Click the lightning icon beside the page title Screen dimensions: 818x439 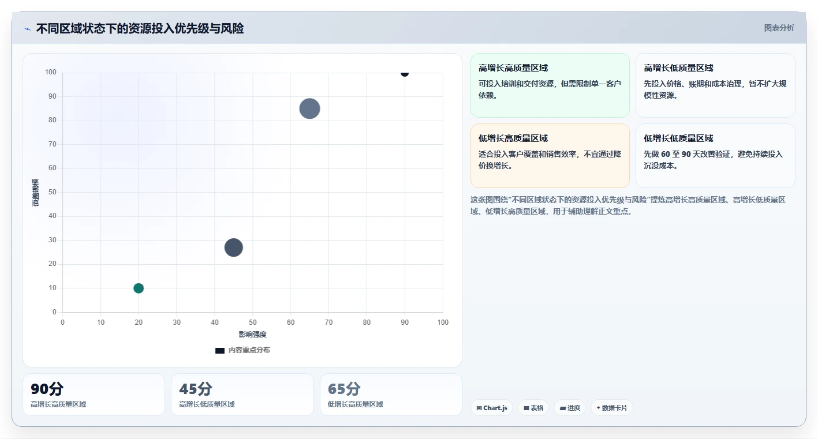tap(27, 29)
